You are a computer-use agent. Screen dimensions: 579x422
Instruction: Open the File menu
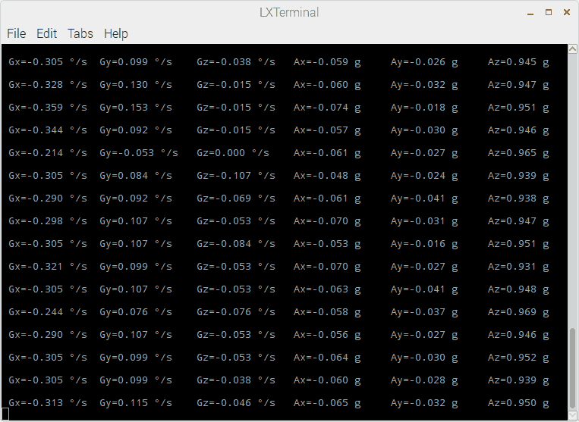[x=16, y=33]
